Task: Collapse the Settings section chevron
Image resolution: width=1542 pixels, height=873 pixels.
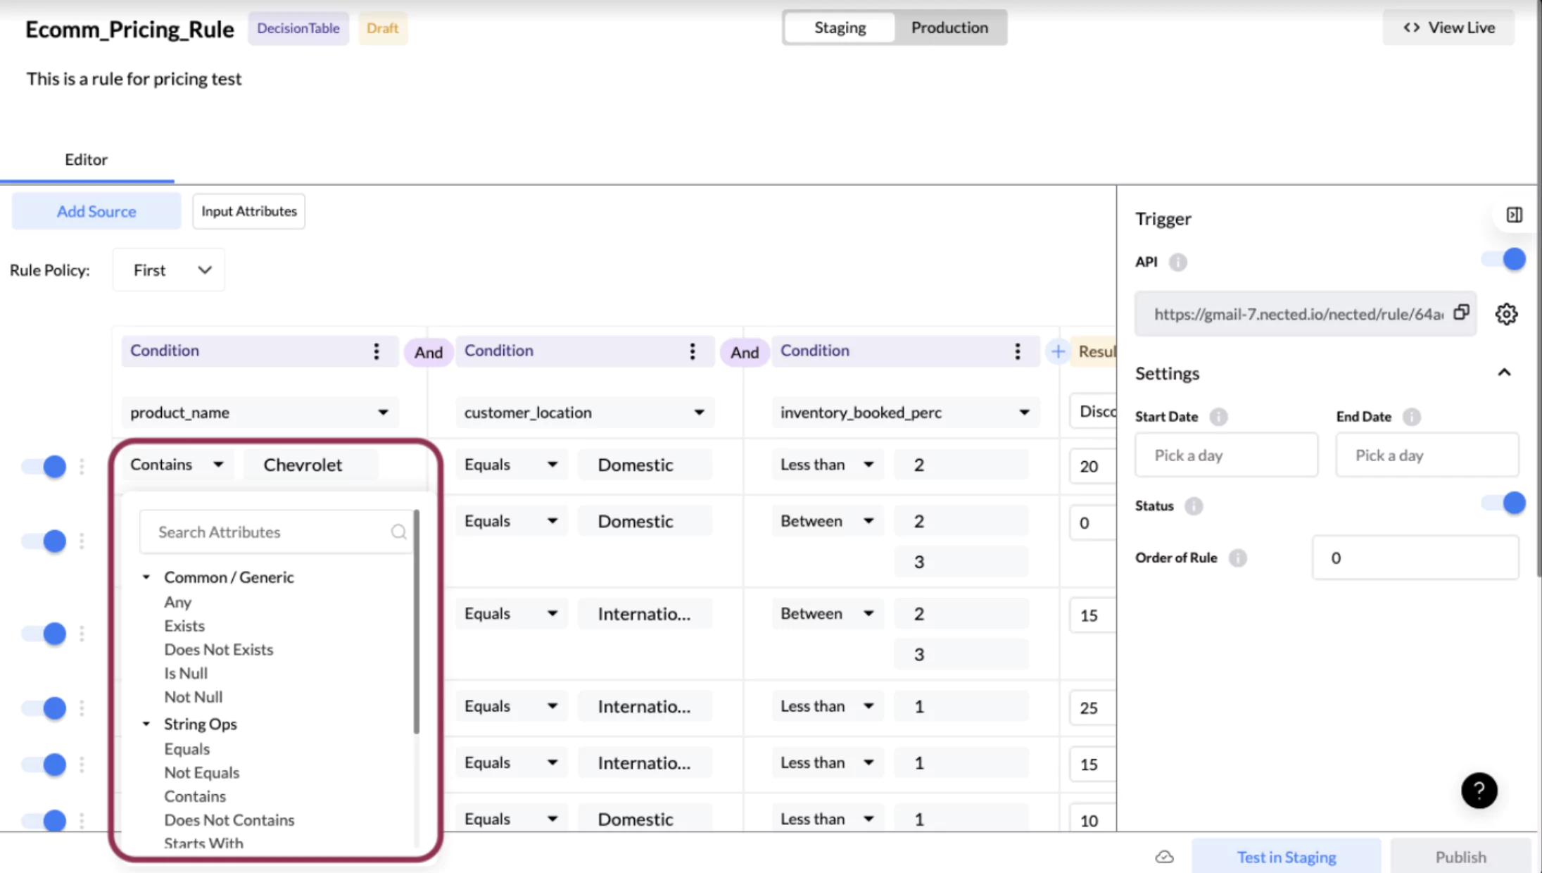Action: click(x=1504, y=373)
